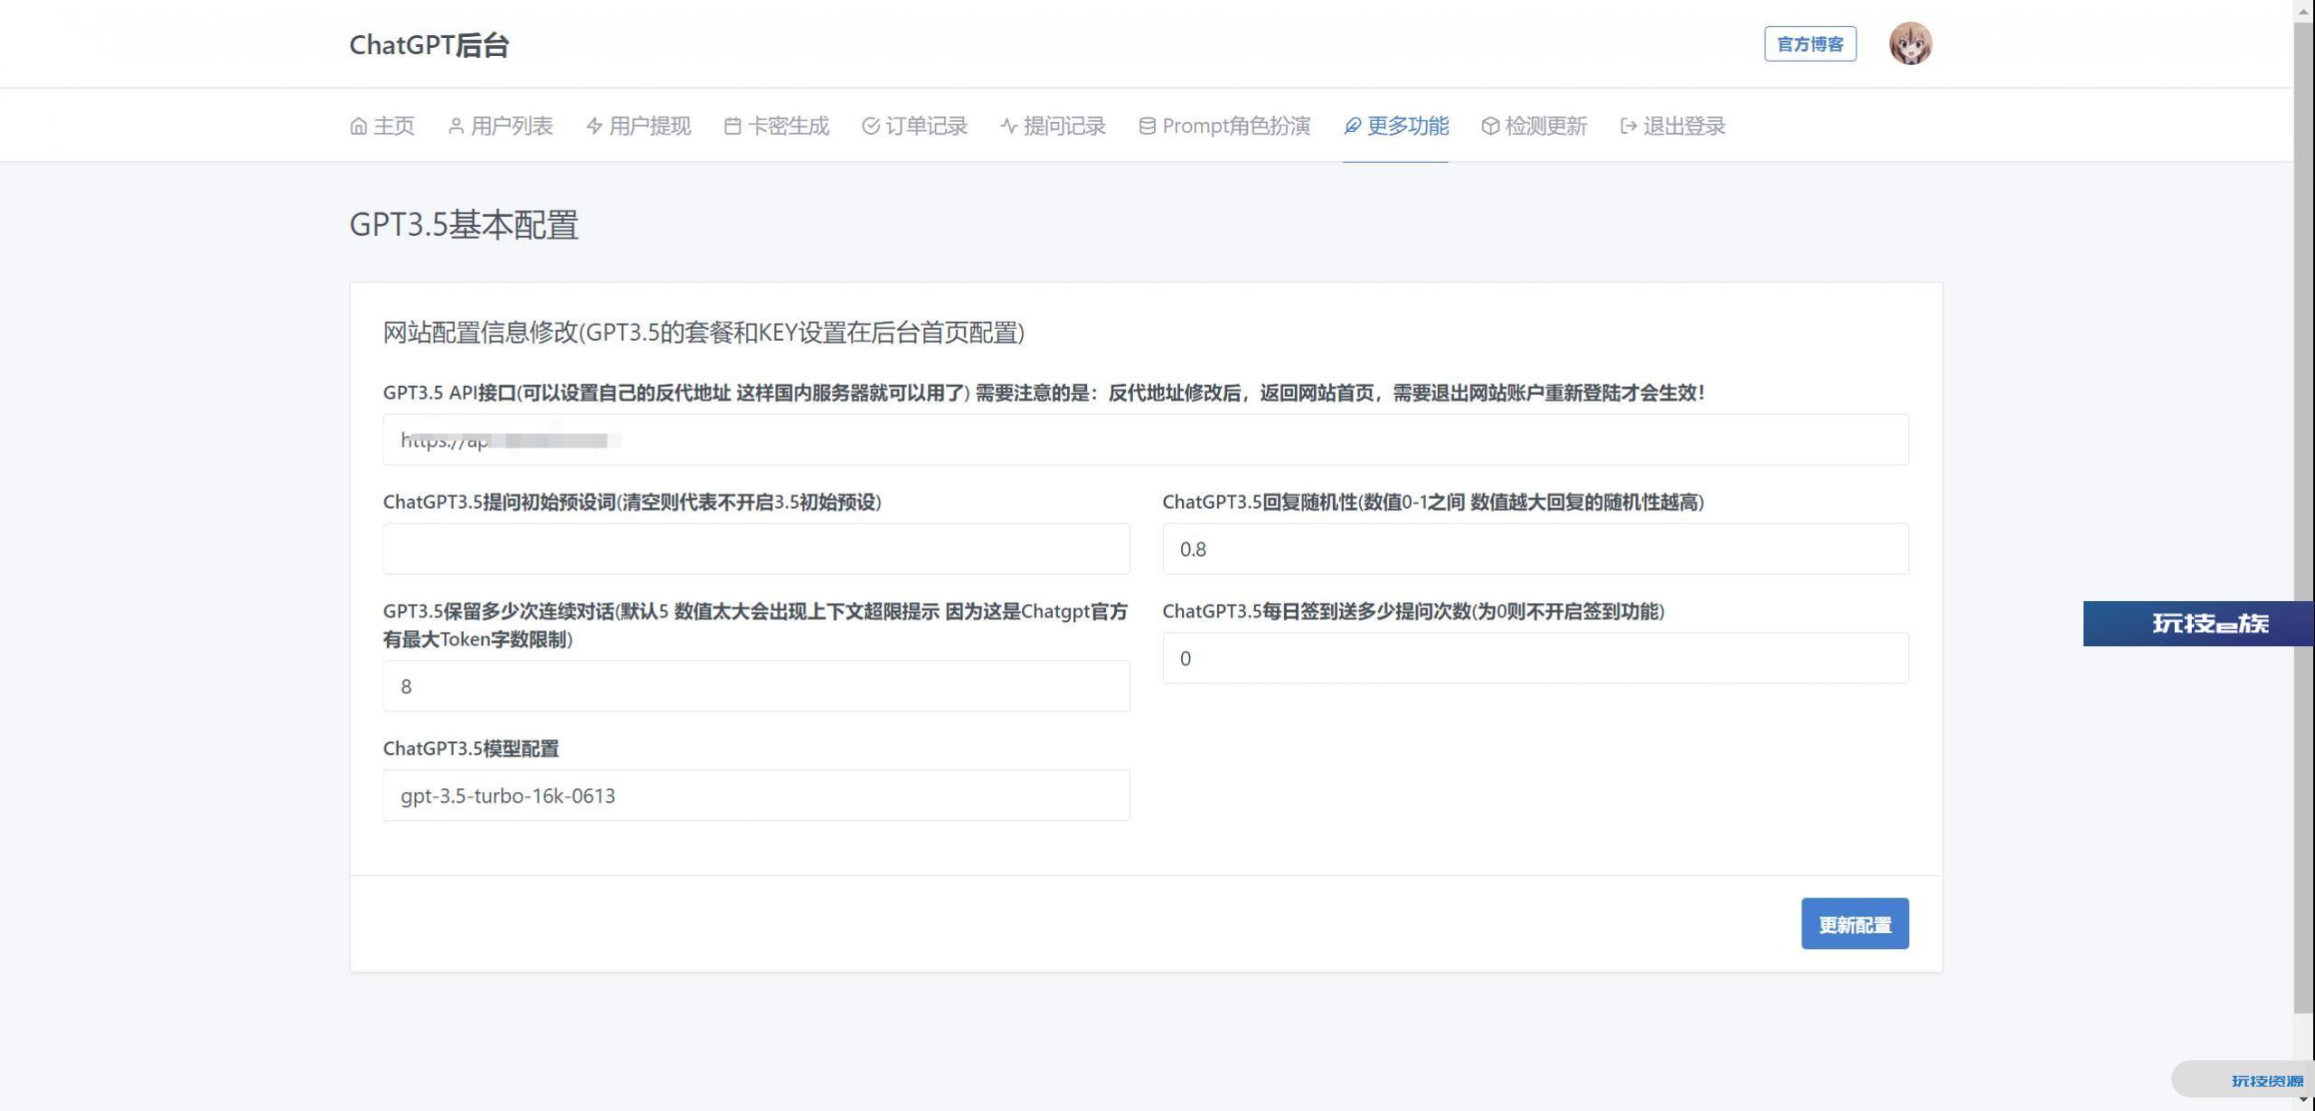Image resolution: width=2315 pixels, height=1111 pixels.
Task: Click the GPT3.5基本配置 heading
Action: click(x=464, y=224)
